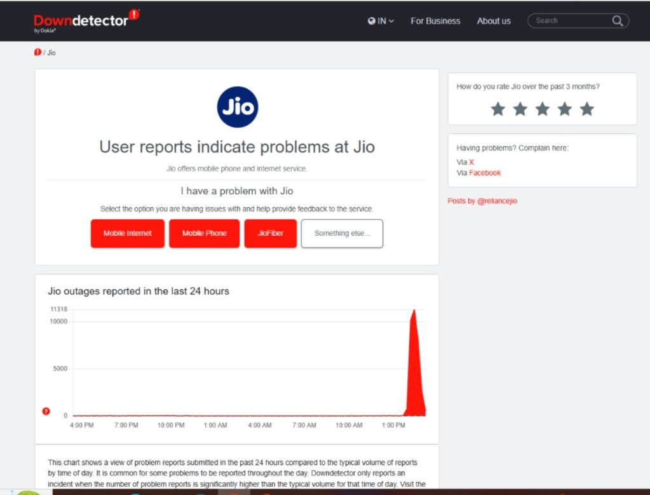Image resolution: width=650 pixels, height=495 pixels.
Task: Rate Jio with the third star
Action: pyautogui.click(x=542, y=109)
